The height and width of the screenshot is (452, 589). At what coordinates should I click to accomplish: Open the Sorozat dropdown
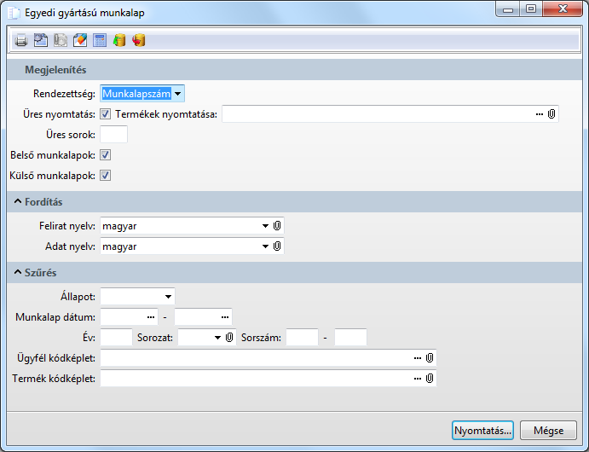pos(217,338)
